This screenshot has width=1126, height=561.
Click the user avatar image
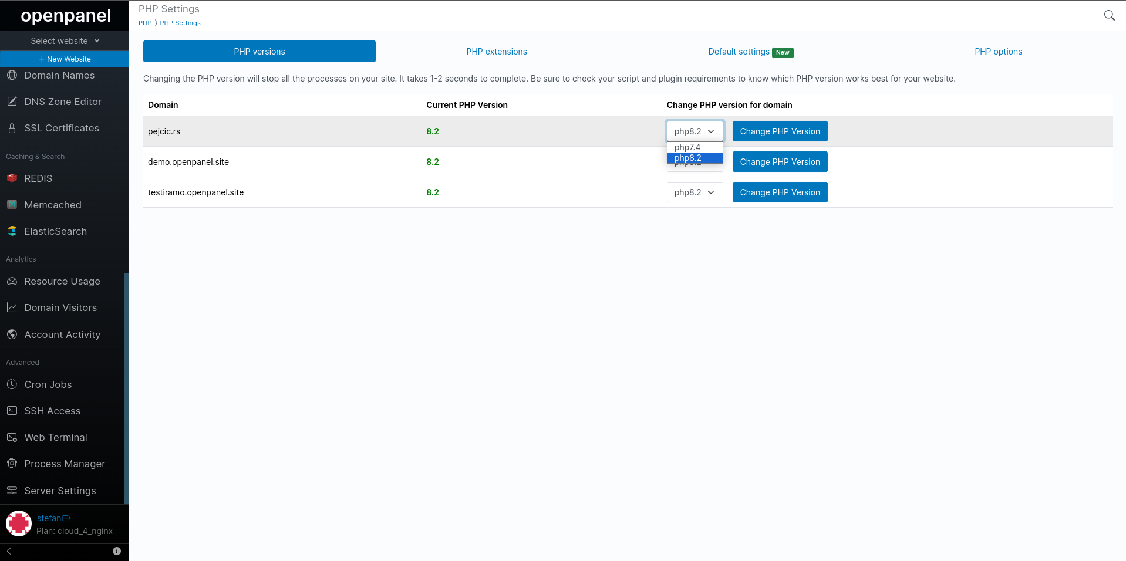coord(19,523)
